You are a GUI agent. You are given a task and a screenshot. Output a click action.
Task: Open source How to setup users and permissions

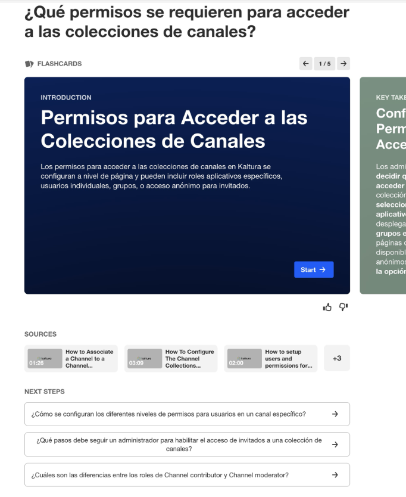point(271,359)
